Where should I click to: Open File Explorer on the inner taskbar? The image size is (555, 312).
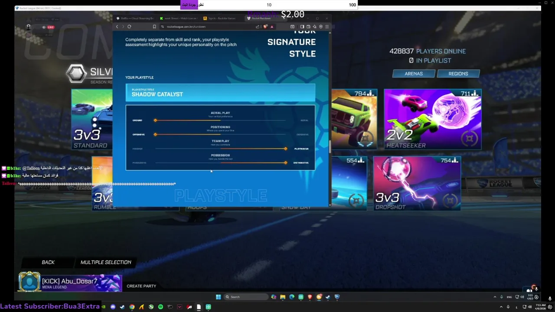point(283,297)
